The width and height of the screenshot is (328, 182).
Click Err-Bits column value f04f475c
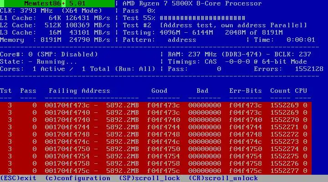pyautogui.click(x=246, y=171)
